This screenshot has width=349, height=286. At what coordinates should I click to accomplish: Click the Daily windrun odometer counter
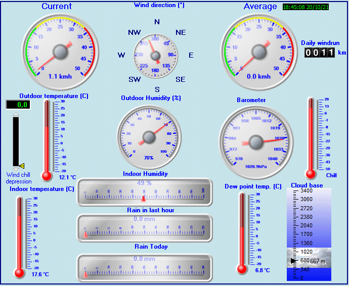coord(319,53)
